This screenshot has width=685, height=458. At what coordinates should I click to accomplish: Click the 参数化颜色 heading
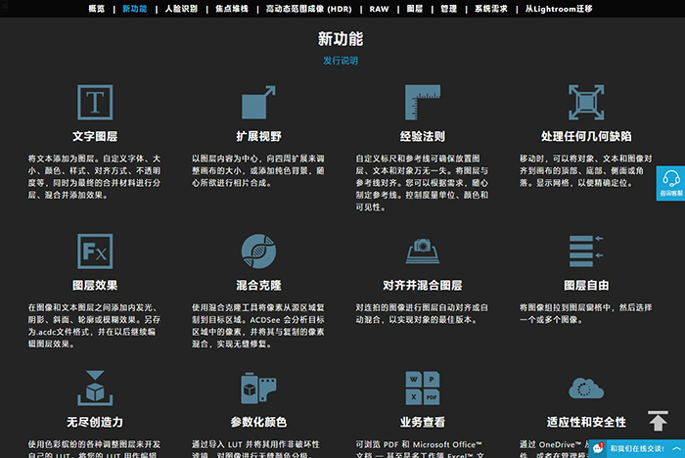pos(258,422)
